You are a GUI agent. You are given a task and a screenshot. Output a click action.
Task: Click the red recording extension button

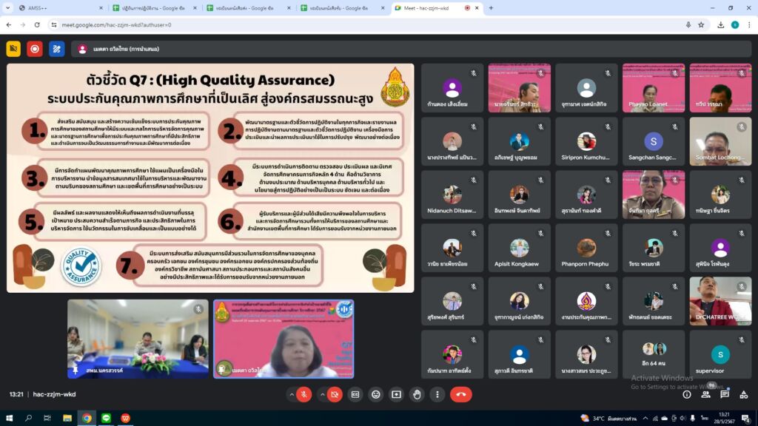tap(35, 49)
